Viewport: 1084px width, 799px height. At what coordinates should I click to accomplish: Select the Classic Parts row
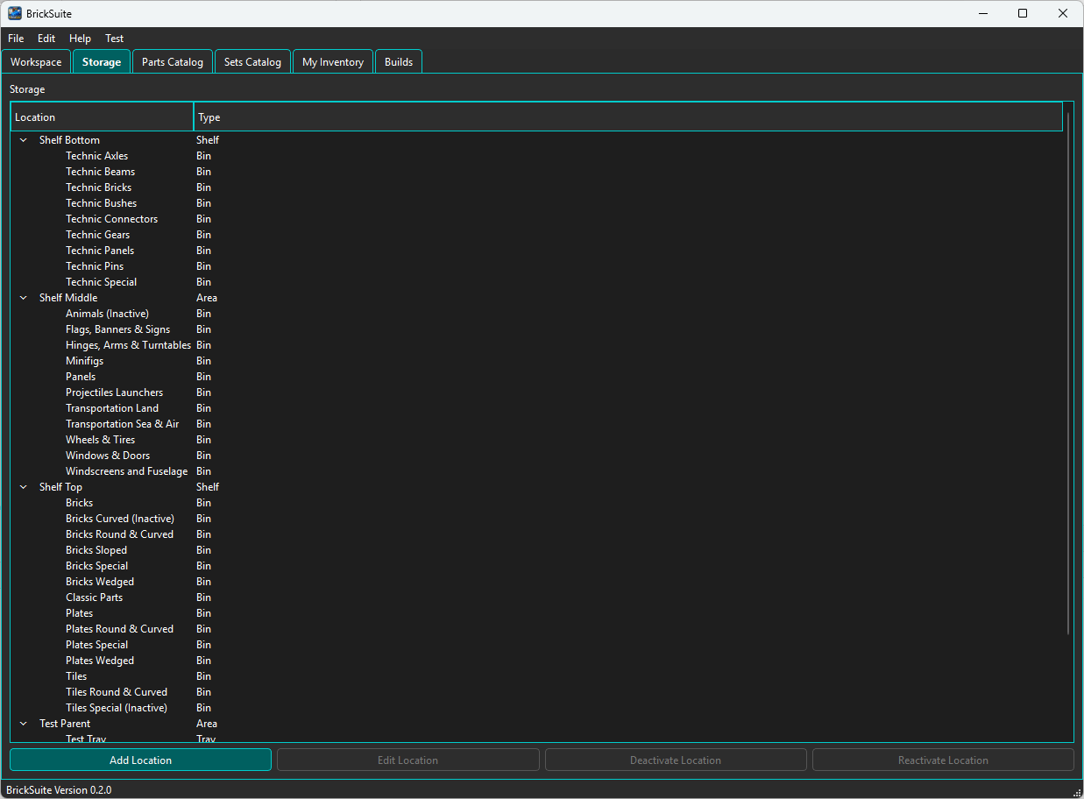[x=537, y=597]
